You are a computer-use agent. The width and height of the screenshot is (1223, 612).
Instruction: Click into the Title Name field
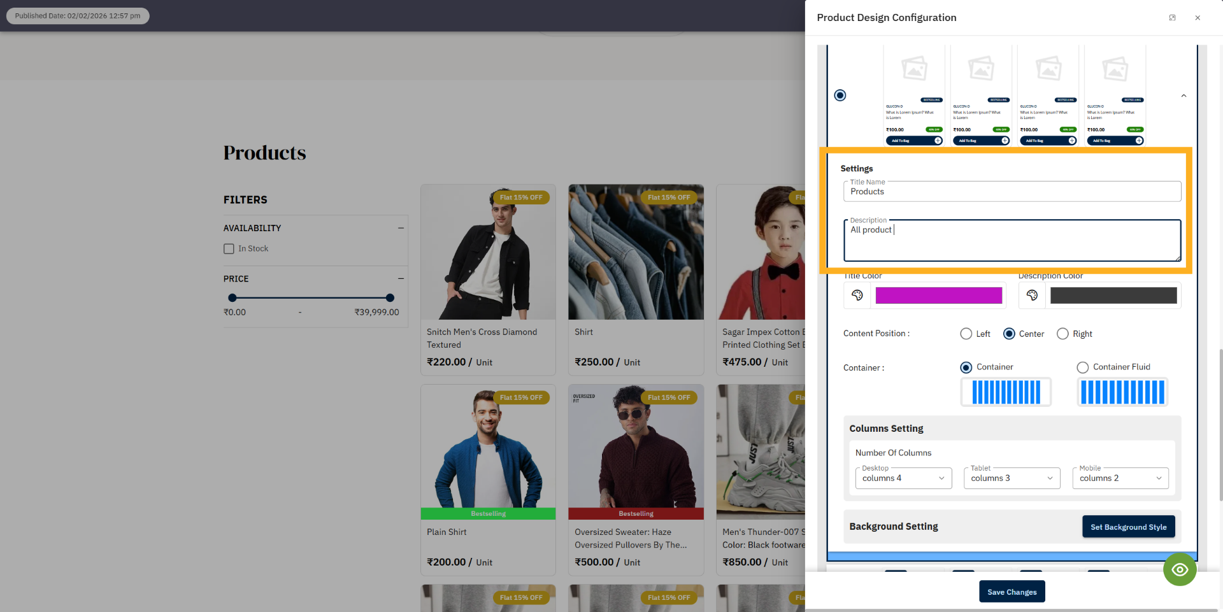(x=1012, y=192)
